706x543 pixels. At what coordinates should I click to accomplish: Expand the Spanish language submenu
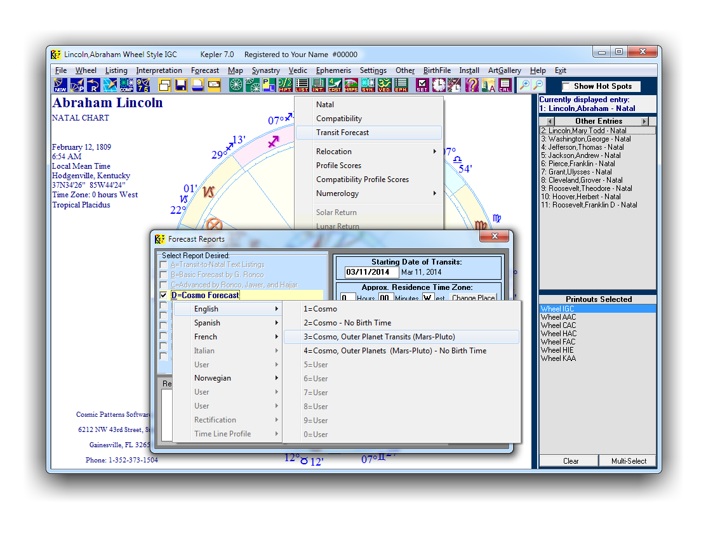click(x=228, y=322)
